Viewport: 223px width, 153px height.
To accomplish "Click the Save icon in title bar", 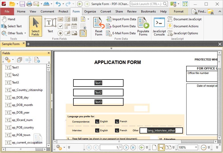I will point(22,4).
